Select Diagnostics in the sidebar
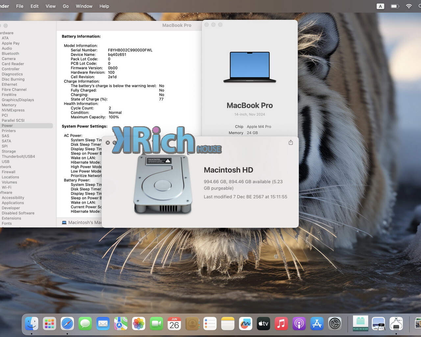The image size is (421, 337). [x=12, y=74]
